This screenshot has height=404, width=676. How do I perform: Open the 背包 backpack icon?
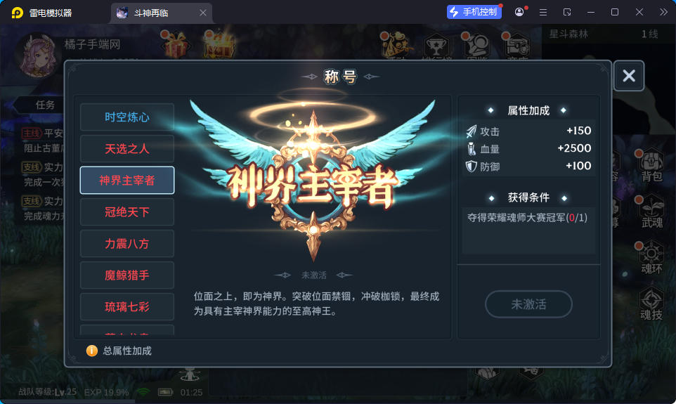click(x=651, y=166)
